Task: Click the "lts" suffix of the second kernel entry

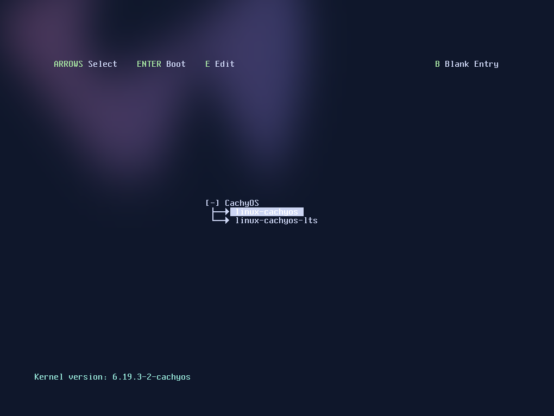Action: pos(311,220)
